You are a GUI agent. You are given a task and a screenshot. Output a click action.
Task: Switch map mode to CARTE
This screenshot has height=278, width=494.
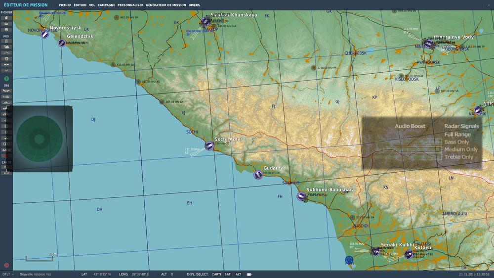217,274
